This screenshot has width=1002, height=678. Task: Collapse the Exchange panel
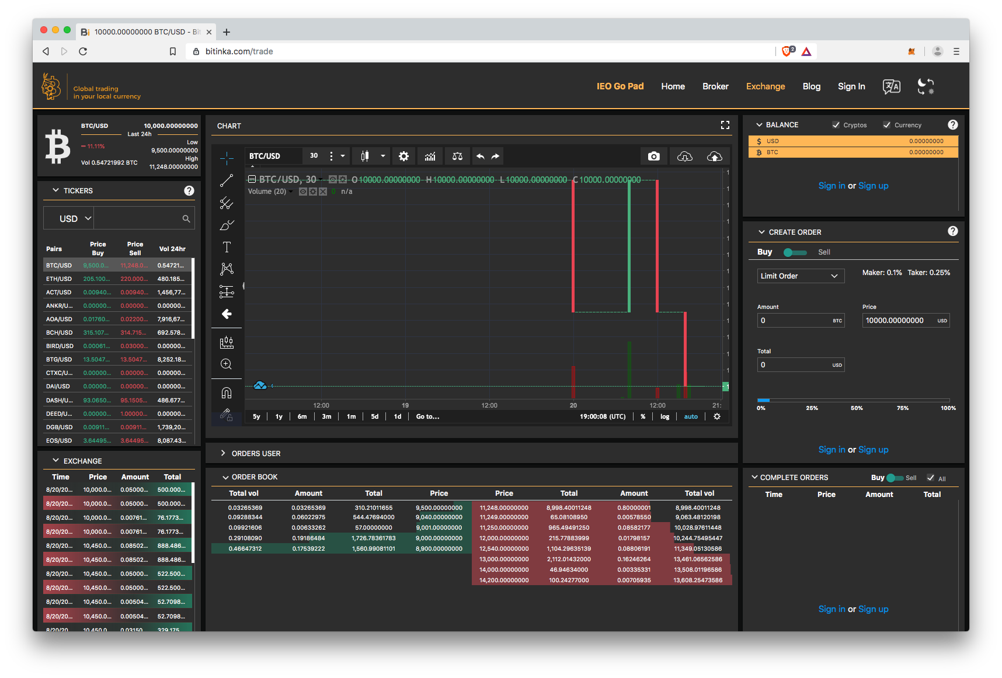click(56, 461)
